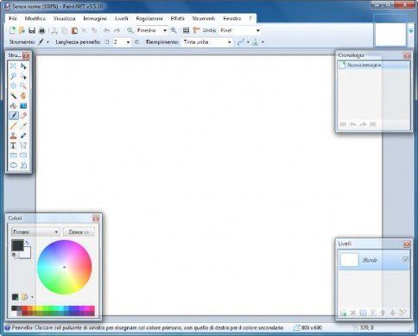Image resolution: width=418 pixels, height=336 pixels.
Task: Open the zoom level Finestra dropdown
Action: (x=165, y=30)
